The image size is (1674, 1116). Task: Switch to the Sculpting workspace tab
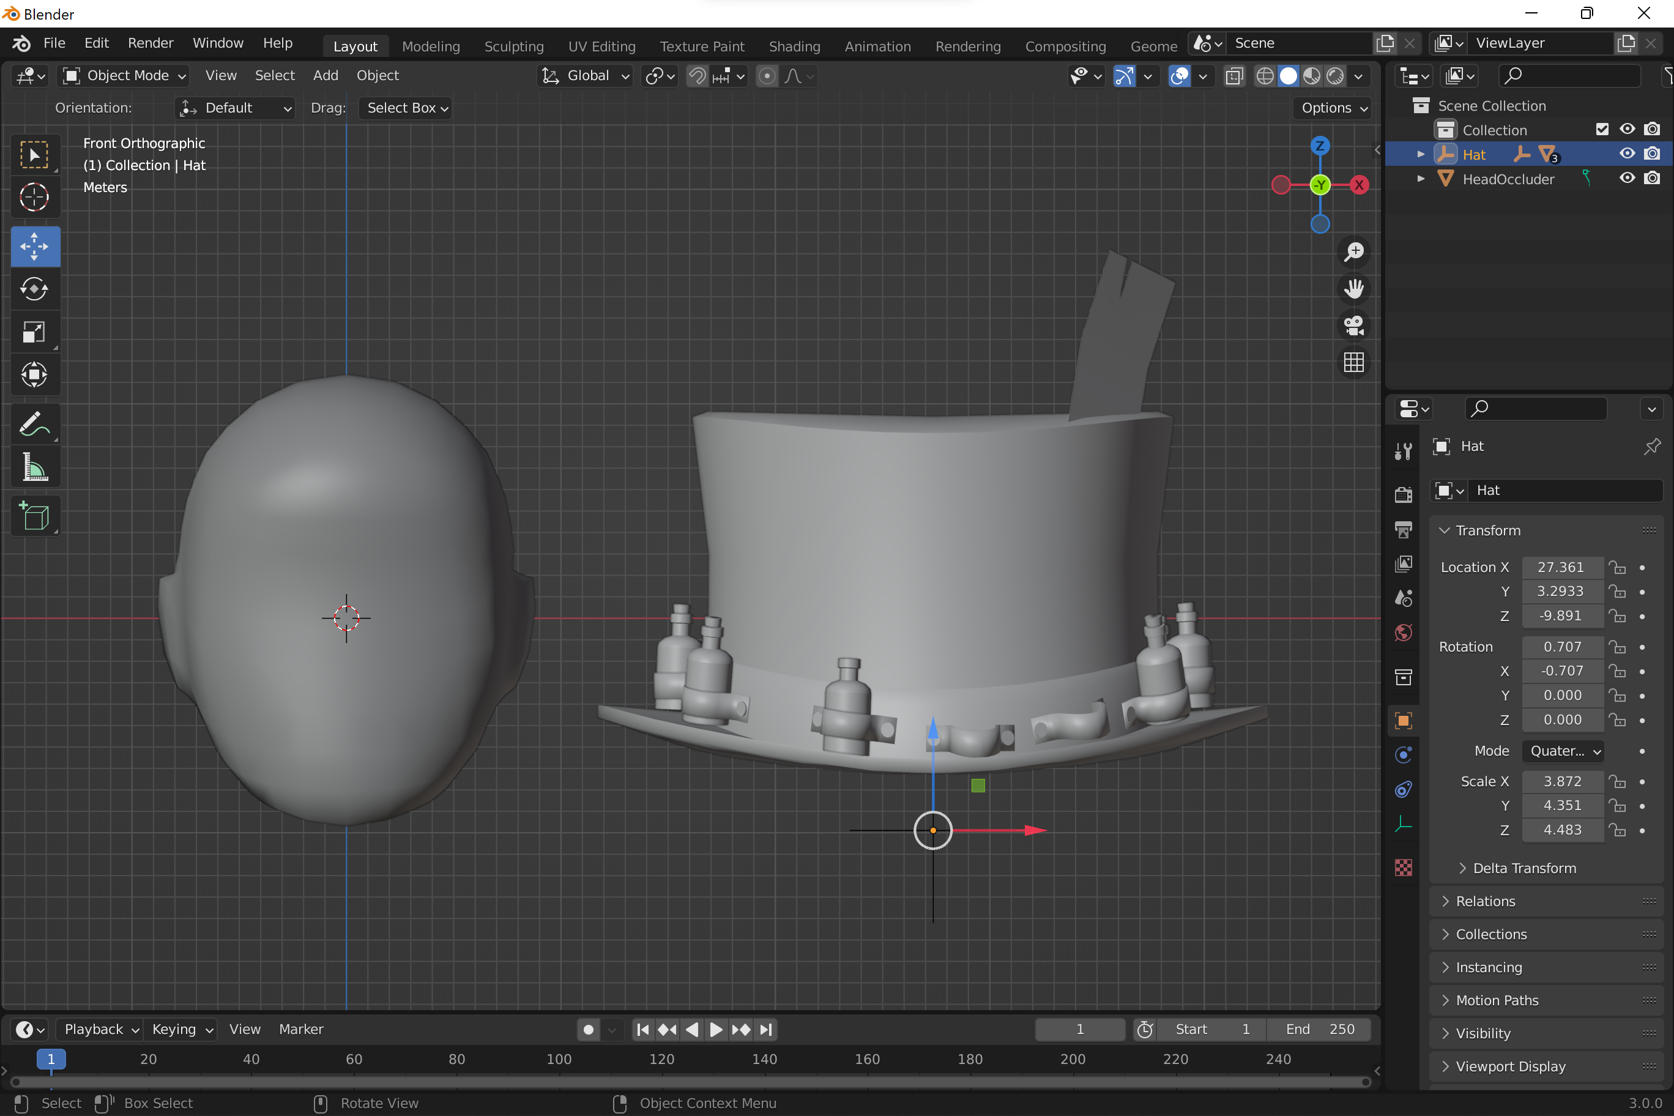click(x=513, y=46)
